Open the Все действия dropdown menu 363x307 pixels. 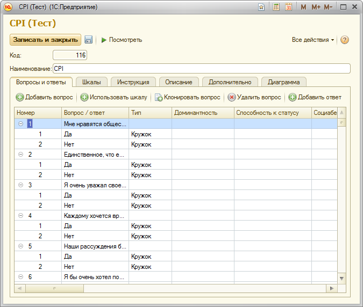coord(313,40)
